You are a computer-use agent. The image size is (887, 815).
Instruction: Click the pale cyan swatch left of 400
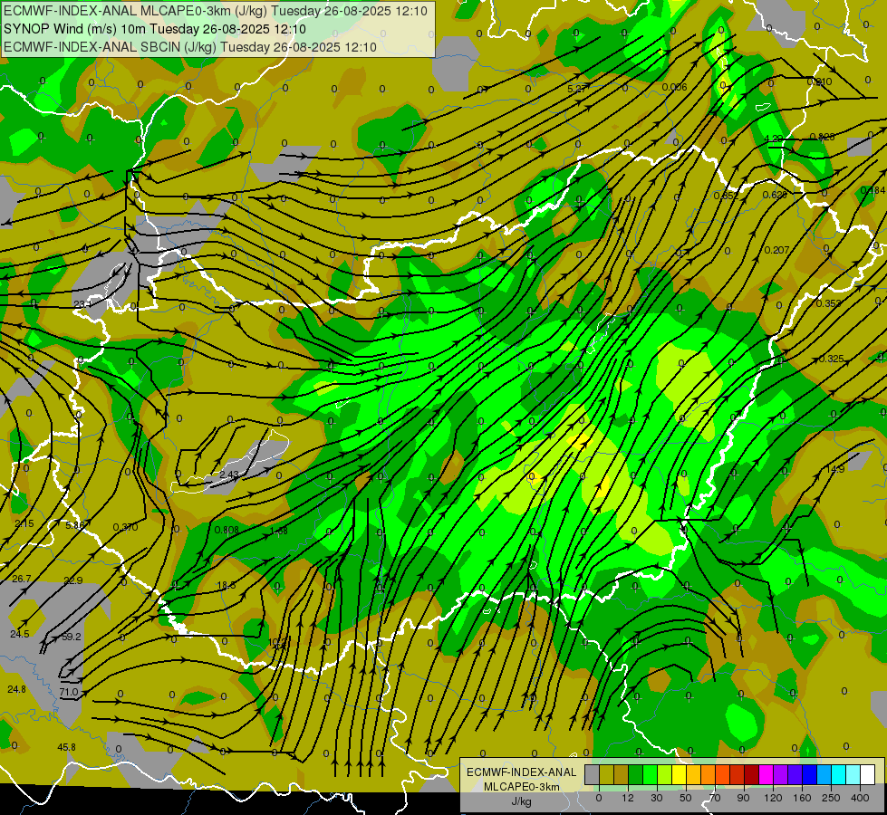(853, 774)
